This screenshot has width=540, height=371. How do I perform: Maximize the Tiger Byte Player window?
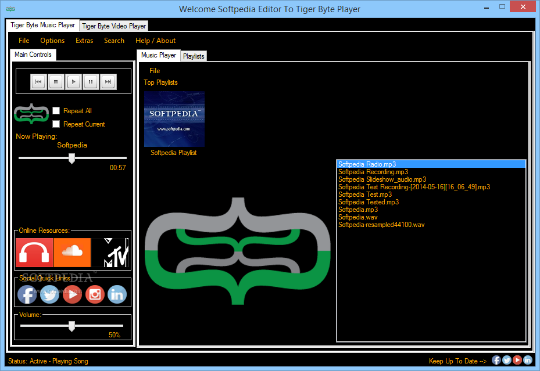502,7
